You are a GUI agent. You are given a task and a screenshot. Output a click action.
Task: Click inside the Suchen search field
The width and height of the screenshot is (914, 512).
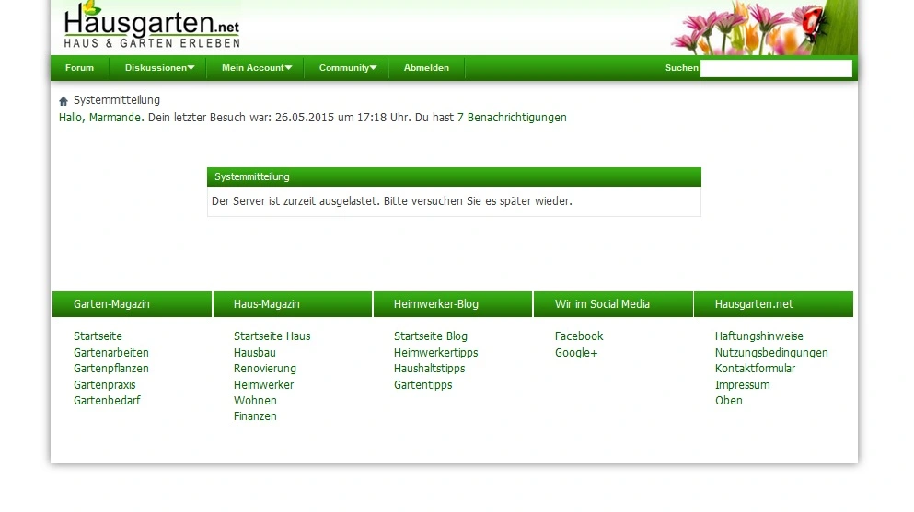775,69
